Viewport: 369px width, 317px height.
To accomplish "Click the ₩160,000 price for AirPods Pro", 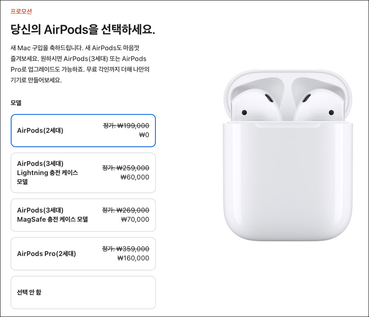I will 133,258.
